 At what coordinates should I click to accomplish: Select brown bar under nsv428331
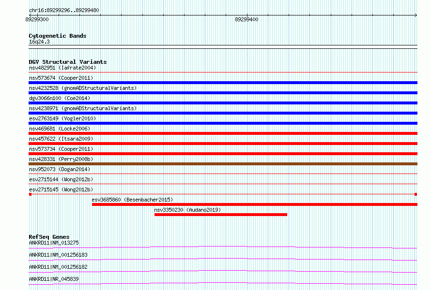[223, 164]
